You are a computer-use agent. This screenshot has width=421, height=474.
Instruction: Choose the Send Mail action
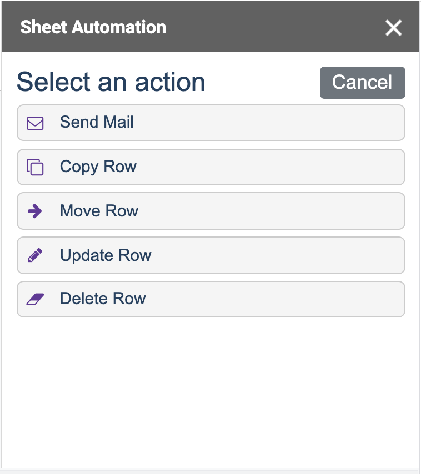pyautogui.click(x=211, y=123)
